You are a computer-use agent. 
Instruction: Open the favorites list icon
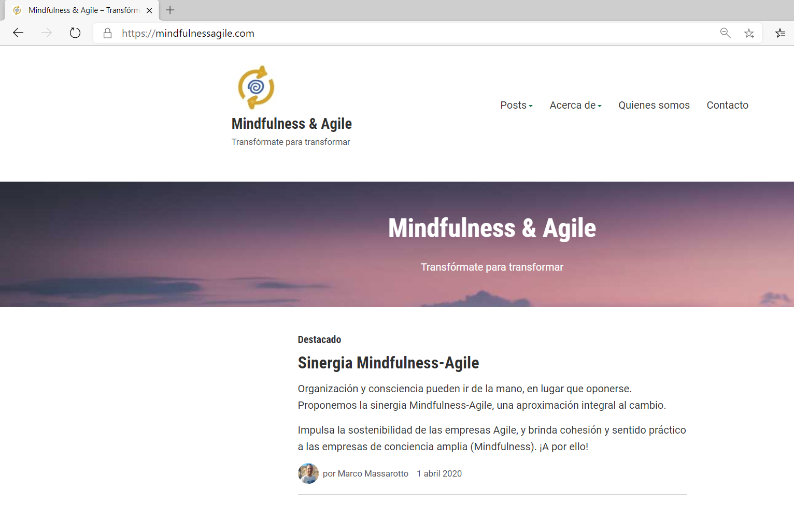pyautogui.click(x=780, y=33)
